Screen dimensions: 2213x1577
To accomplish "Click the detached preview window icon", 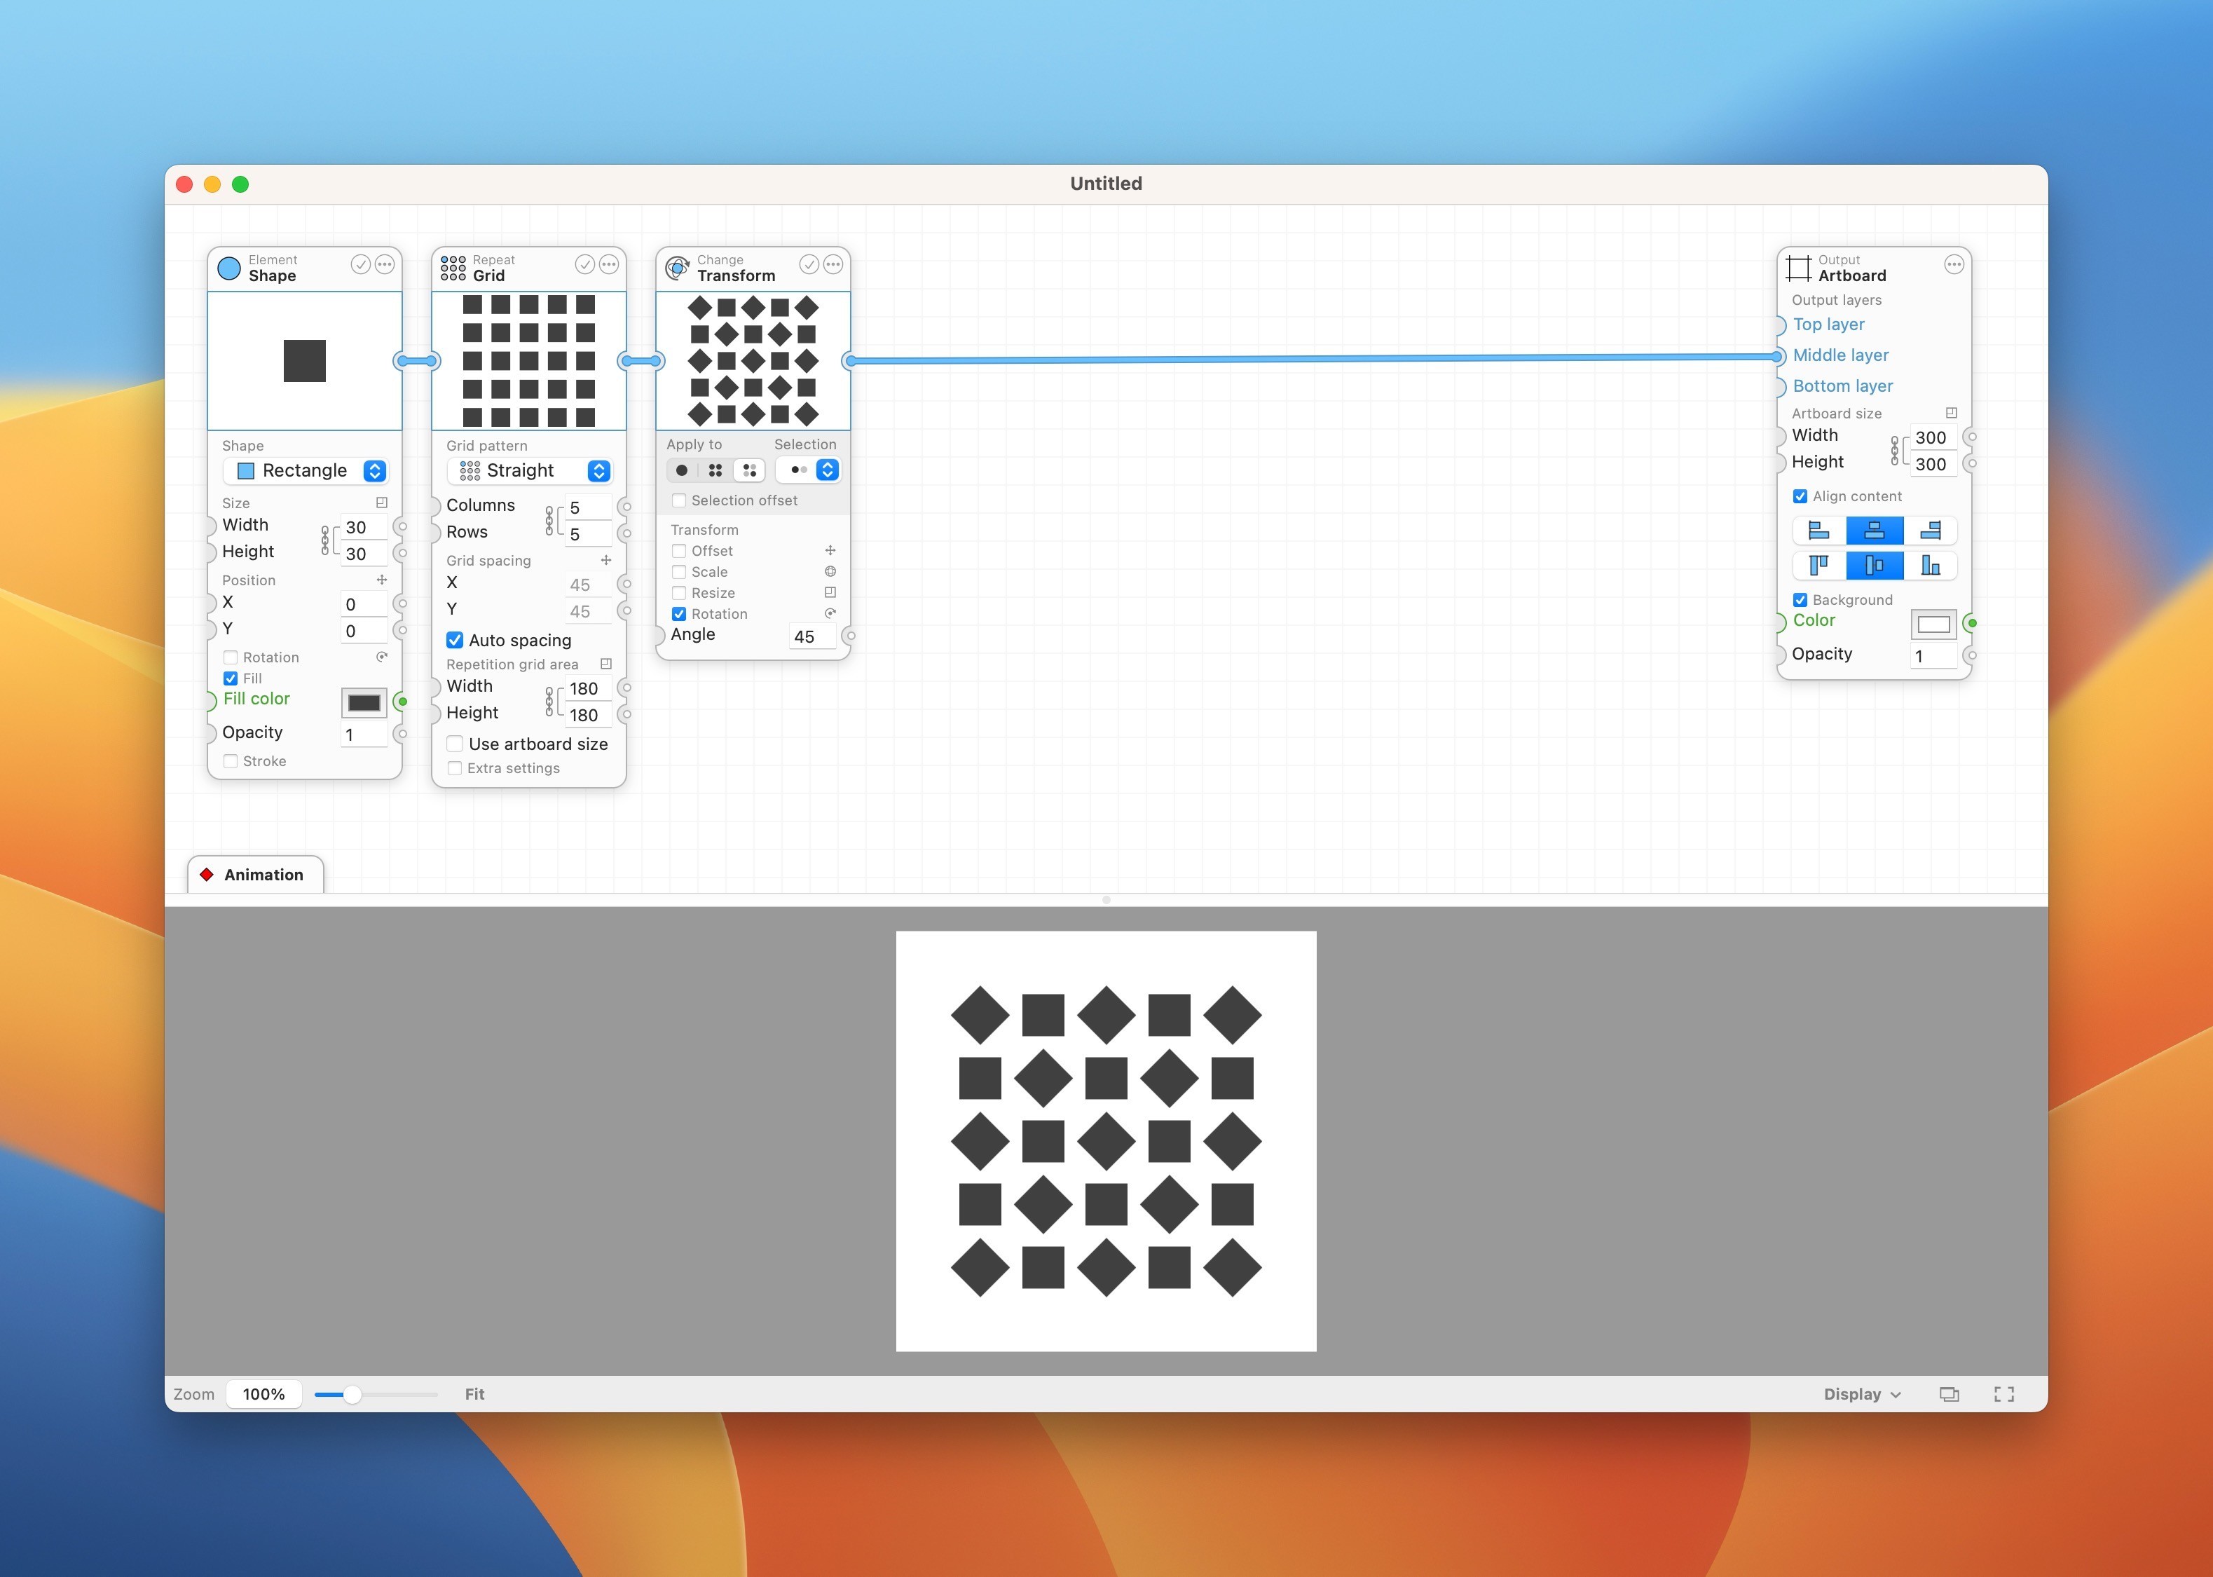I will point(1949,1393).
